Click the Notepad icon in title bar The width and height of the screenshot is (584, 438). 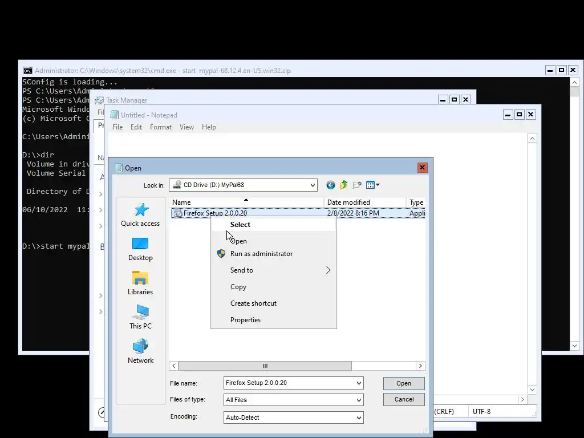click(x=114, y=115)
